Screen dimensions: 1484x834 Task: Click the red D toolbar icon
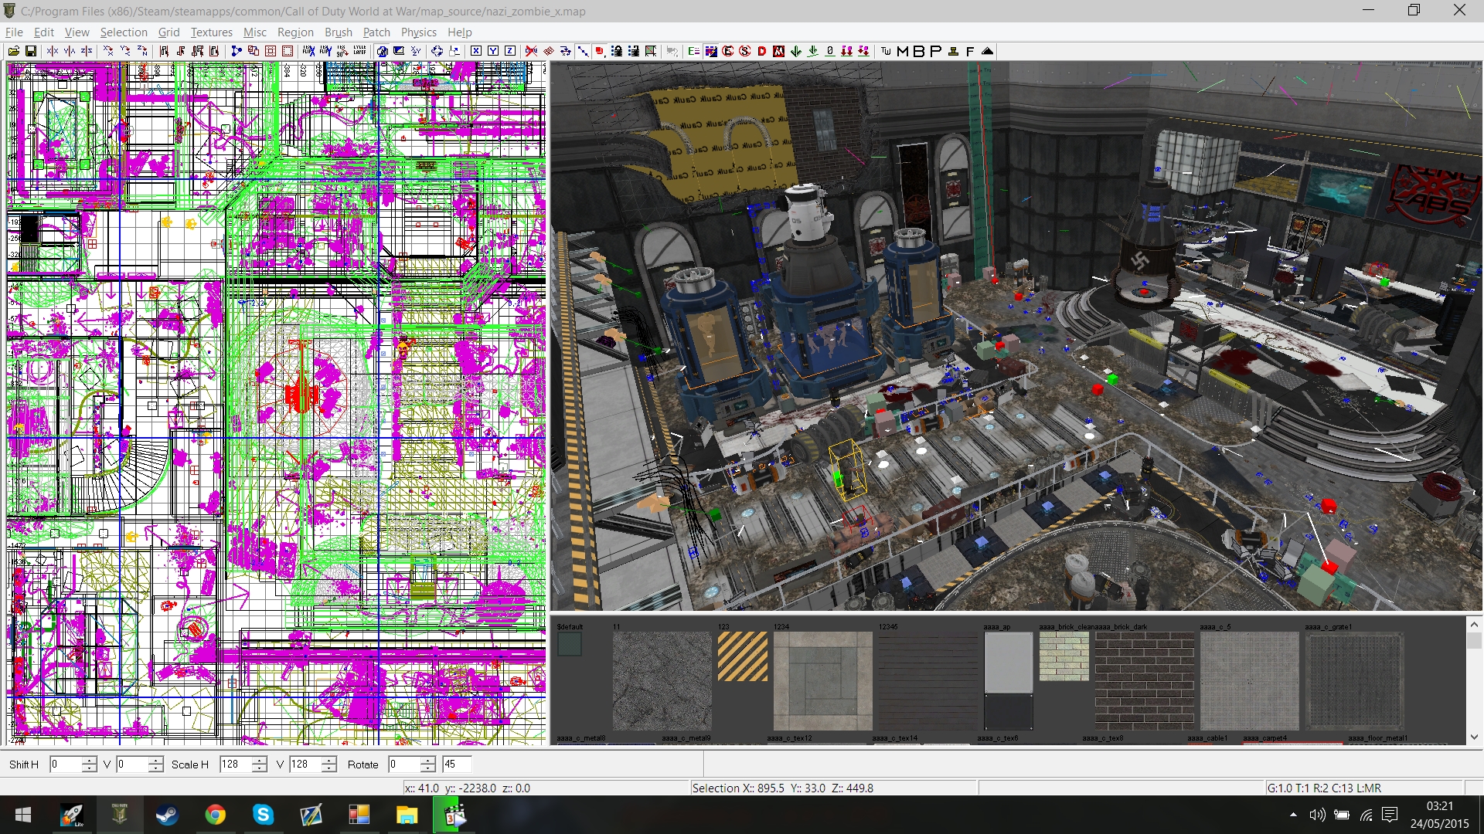pyautogui.click(x=762, y=51)
